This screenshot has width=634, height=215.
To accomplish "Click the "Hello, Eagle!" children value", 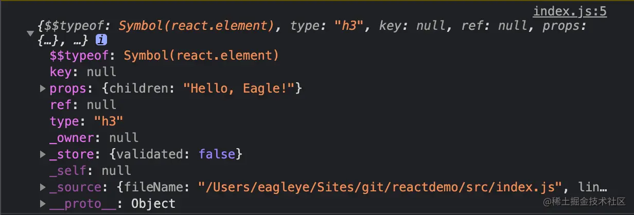I will pos(238,88).
